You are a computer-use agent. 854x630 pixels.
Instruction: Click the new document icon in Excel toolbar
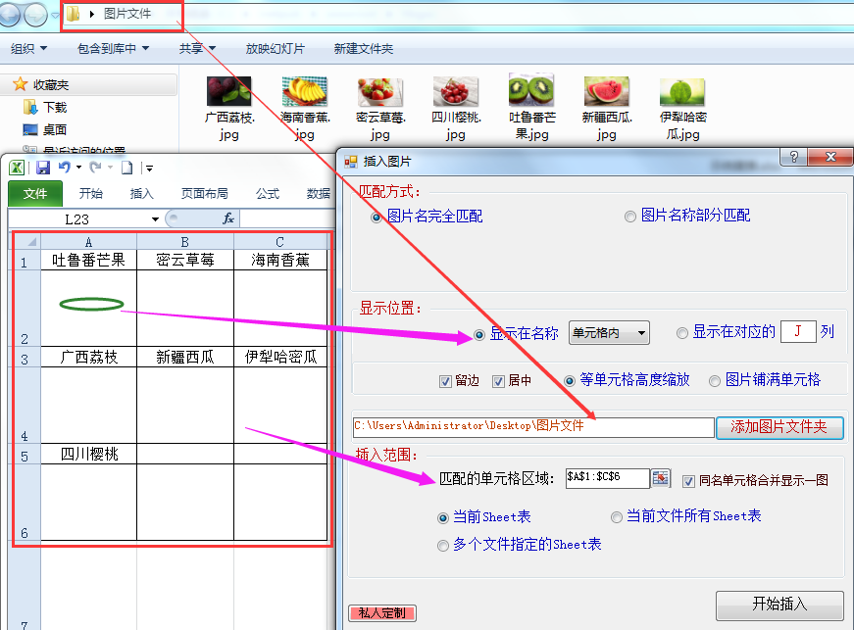coord(127,168)
